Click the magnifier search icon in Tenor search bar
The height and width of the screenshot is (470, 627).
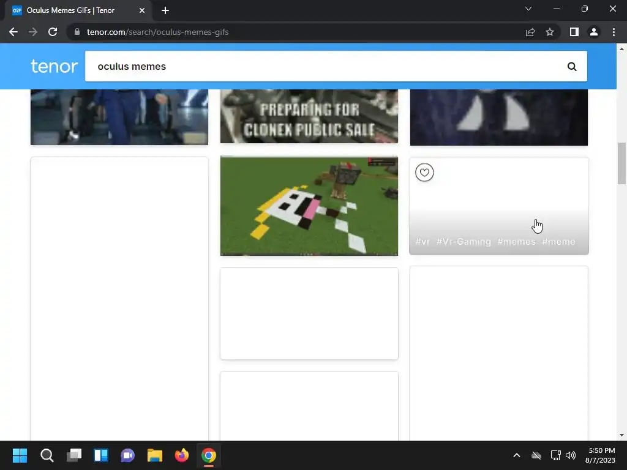pos(572,66)
